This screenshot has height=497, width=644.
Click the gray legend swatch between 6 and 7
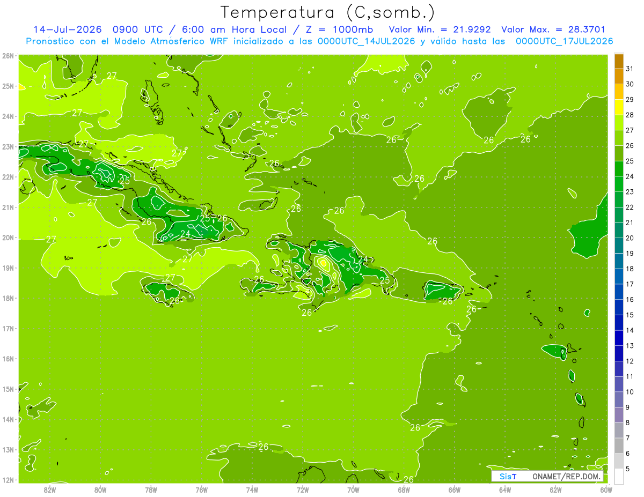point(619,446)
